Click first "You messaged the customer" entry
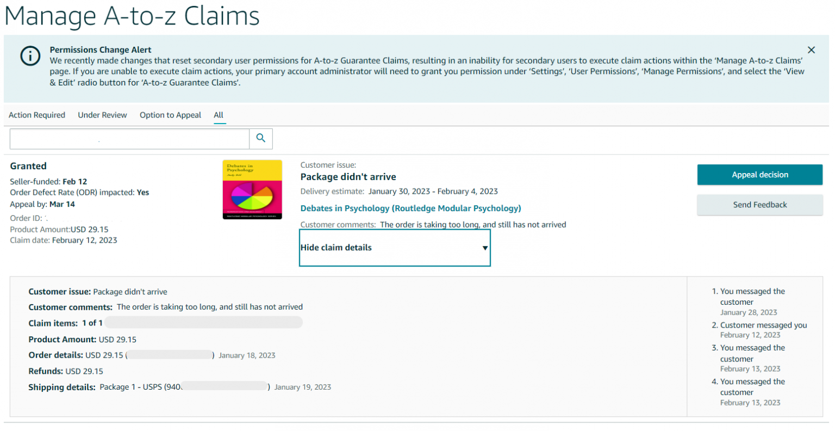The height and width of the screenshot is (431, 835). coord(752,297)
